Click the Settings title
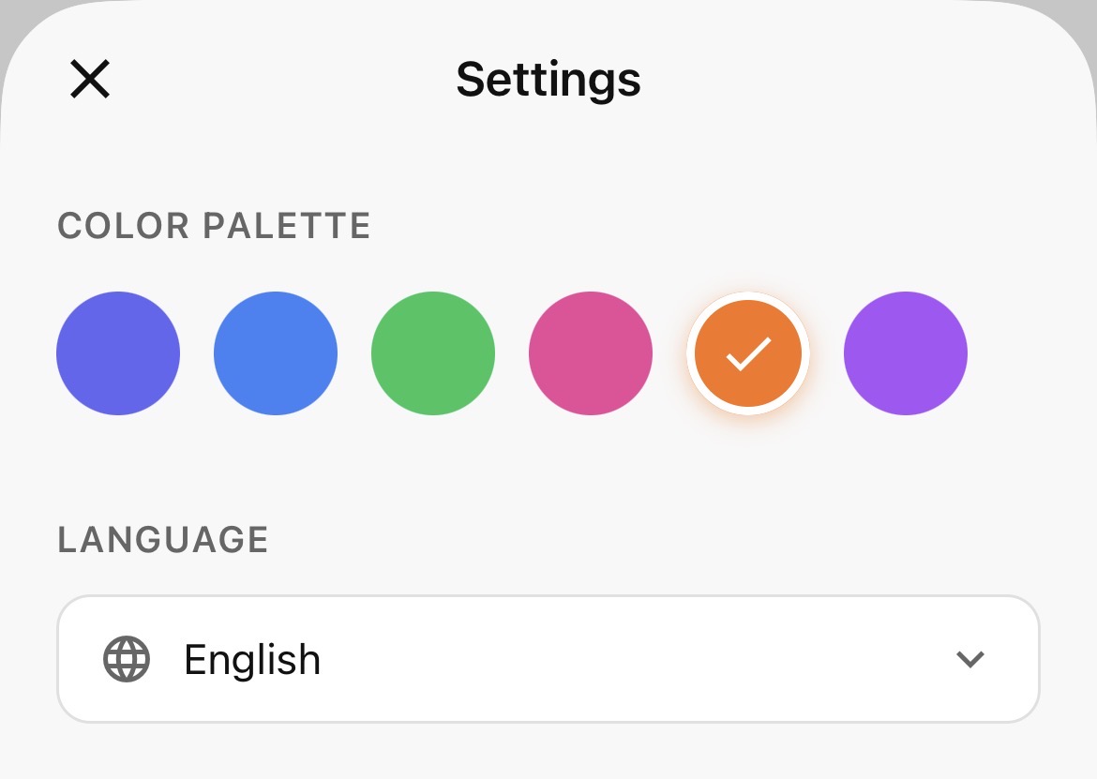The width and height of the screenshot is (1097, 779). 548,79
